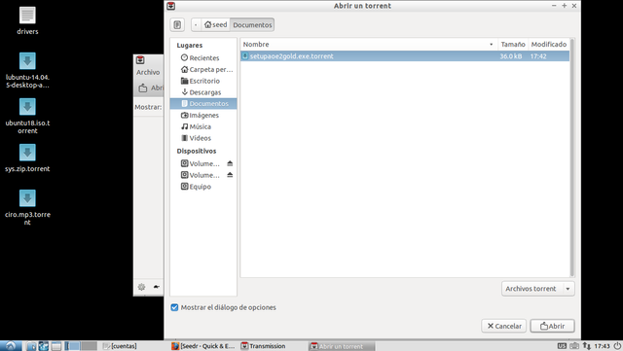Select lubuntu-14.04.5-desktop torrent desktop icon
623x351 pixels.
click(27, 70)
